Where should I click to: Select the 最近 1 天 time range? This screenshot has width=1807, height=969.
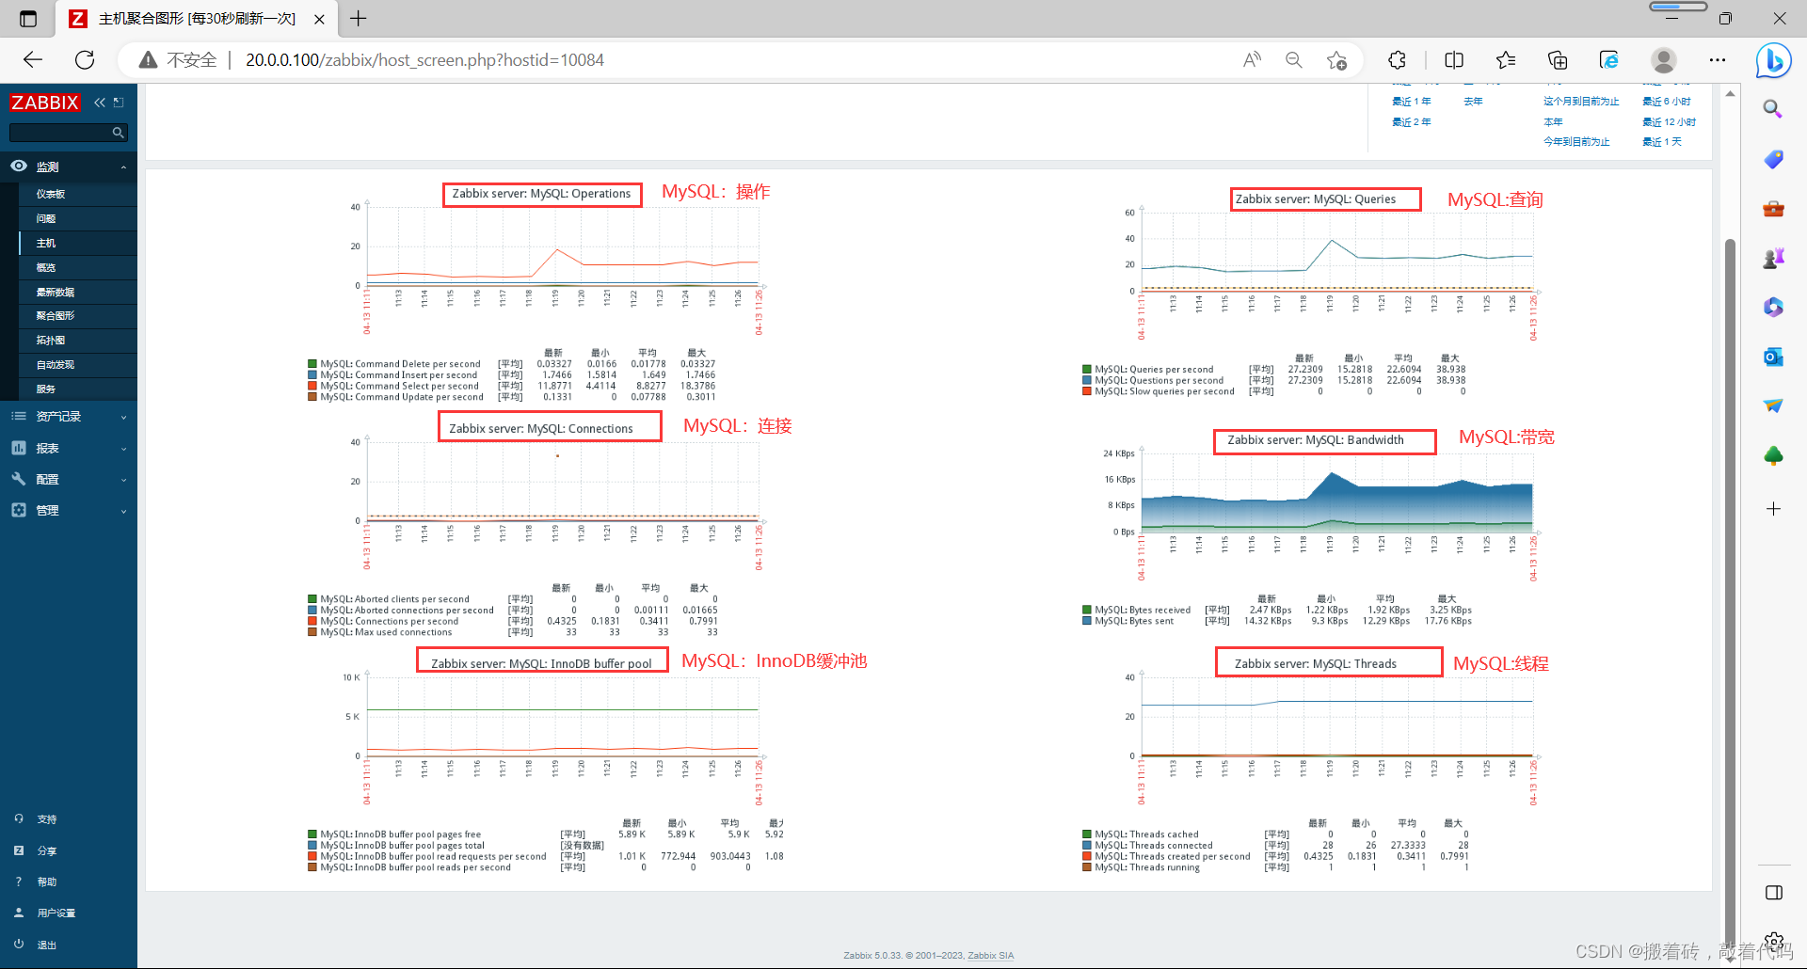(1662, 142)
